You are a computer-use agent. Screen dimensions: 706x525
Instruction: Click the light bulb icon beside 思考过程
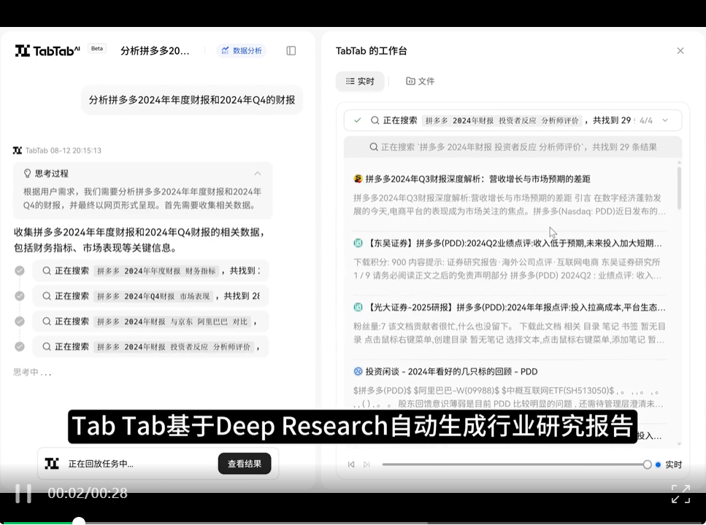[x=27, y=174]
